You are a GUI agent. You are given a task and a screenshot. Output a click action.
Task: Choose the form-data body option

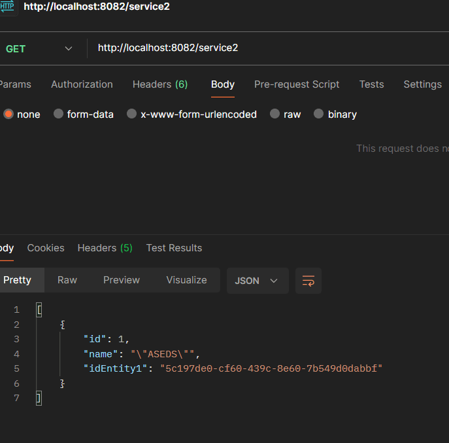point(59,114)
